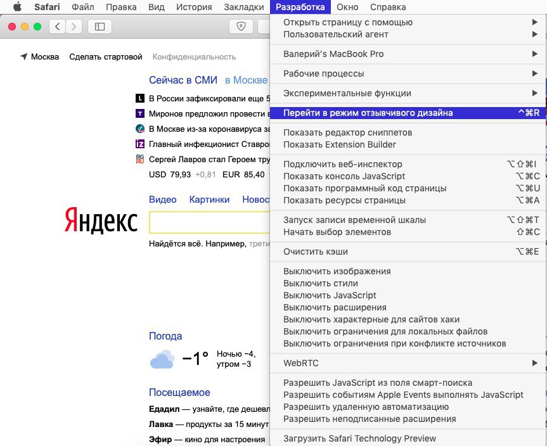Toggle Выключить характерные для сайтов хаки

[x=408, y=319]
